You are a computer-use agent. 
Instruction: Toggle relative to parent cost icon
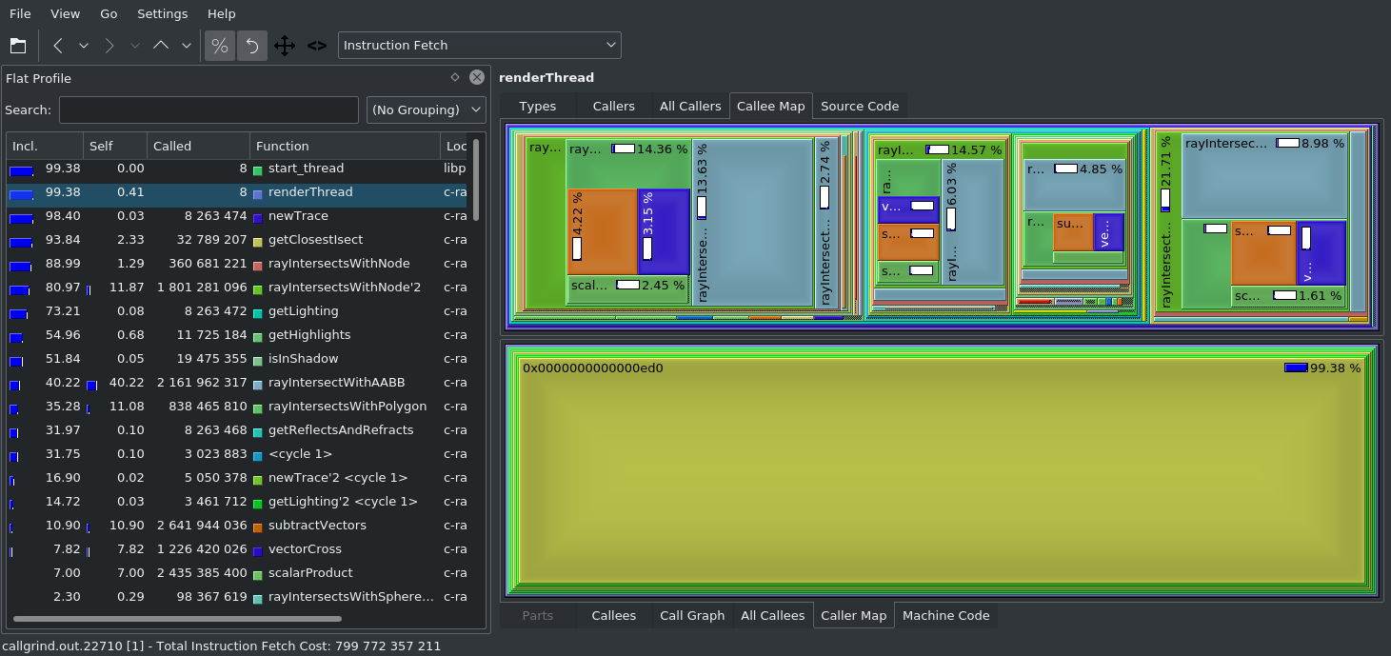point(284,46)
